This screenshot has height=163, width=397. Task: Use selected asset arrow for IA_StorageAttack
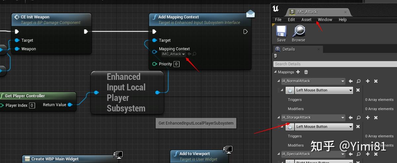pos(351,118)
